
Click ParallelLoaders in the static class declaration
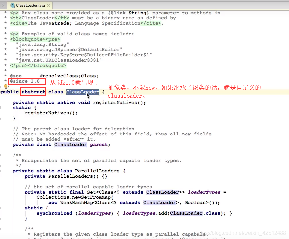coord(97,171)
